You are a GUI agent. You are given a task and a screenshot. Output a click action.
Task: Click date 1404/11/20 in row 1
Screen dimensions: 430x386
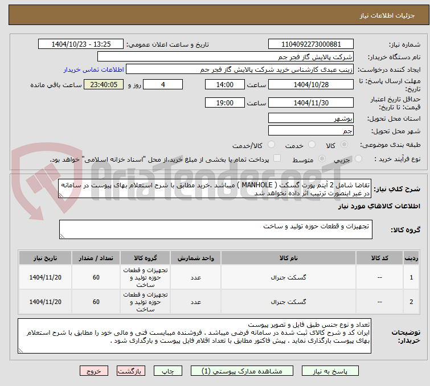tap(45, 277)
